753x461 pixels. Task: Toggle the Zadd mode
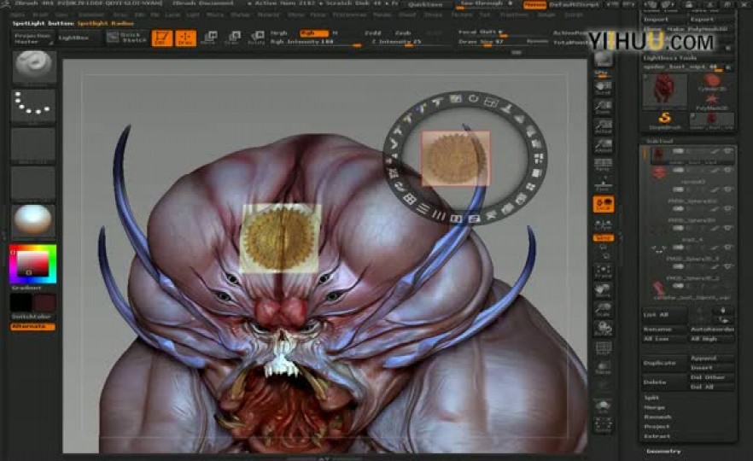372,33
